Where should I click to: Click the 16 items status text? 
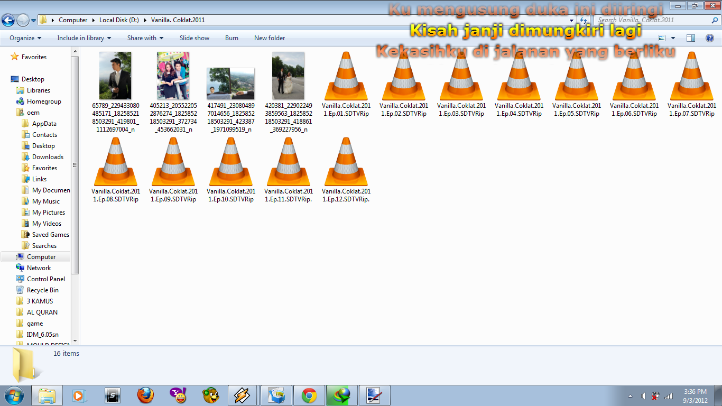[x=66, y=354]
